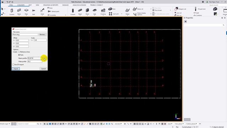Viewport: 227px width, 128px height.
Task: Switch to the CONCRETE ribbon tab
Action: [21, 5]
